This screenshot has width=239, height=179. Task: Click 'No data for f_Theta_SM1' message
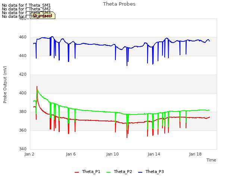tap(26, 5)
